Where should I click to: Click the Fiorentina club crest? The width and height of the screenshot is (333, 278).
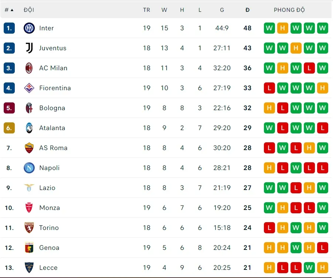29,88
